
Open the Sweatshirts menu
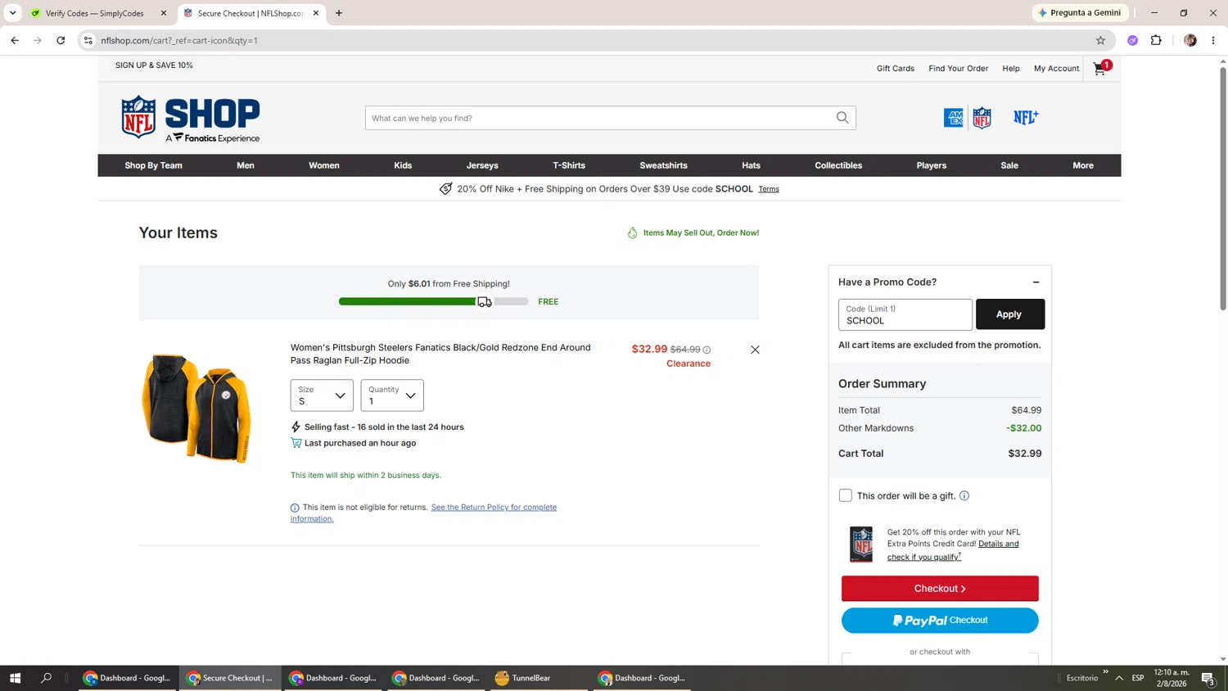click(x=663, y=165)
